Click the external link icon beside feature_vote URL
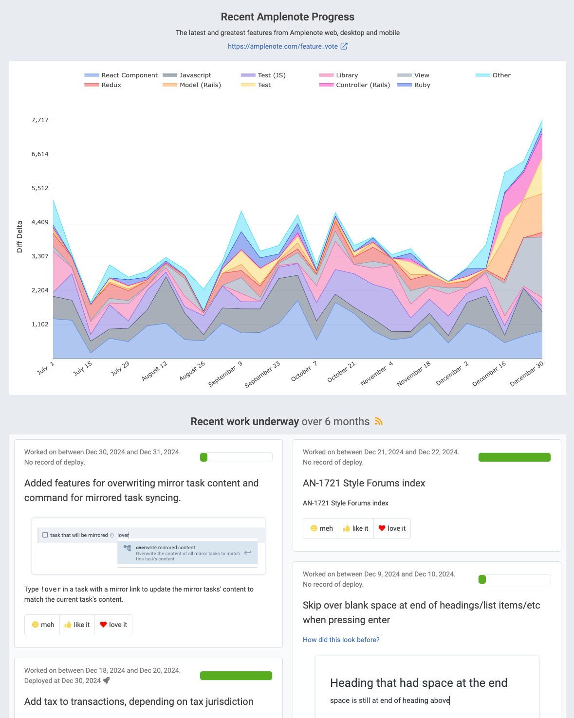The width and height of the screenshot is (574, 718). (344, 46)
